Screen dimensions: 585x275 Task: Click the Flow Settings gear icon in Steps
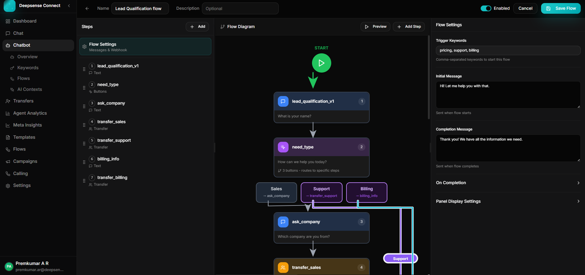(84, 47)
